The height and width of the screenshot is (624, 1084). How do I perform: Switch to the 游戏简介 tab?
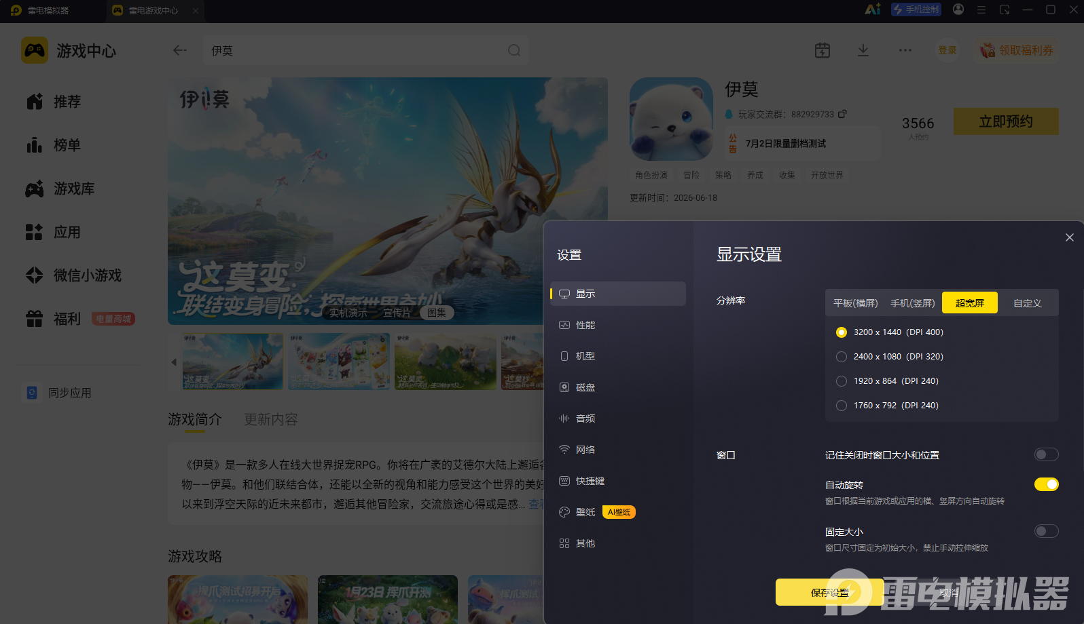point(195,420)
